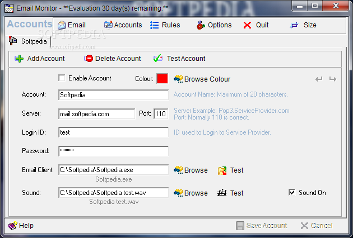Click 'Softpedia.exe' caption under Email Client

tap(113, 179)
